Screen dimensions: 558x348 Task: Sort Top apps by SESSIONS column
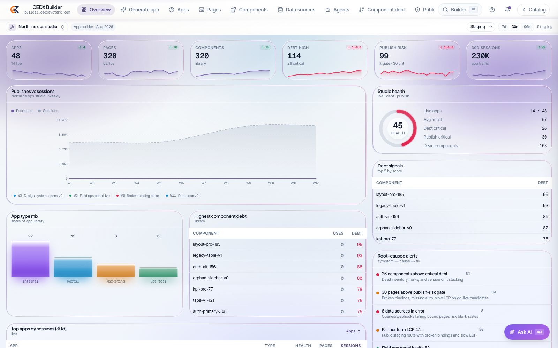point(350,346)
